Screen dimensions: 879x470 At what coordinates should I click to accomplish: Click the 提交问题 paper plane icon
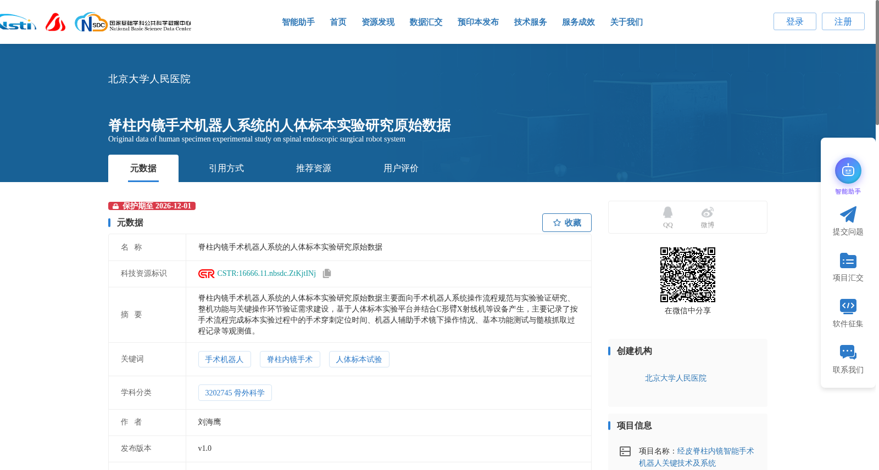point(848,214)
